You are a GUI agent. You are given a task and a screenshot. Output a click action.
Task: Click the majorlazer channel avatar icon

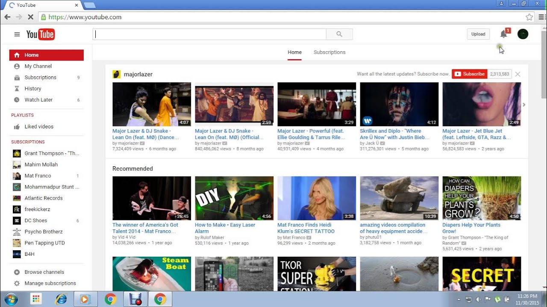(x=116, y=74)
